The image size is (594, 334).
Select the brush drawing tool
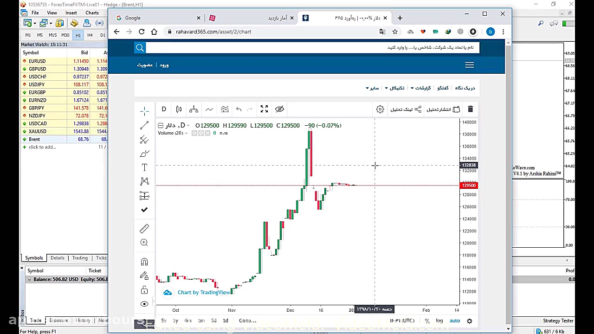pyautogui.click(x=144, y=154)
